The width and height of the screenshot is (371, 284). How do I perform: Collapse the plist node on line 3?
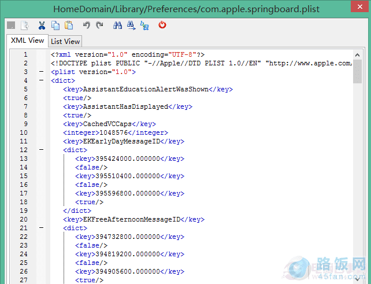(42, 72)
